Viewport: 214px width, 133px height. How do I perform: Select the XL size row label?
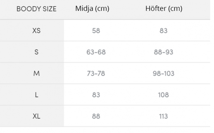pos(37,116)
